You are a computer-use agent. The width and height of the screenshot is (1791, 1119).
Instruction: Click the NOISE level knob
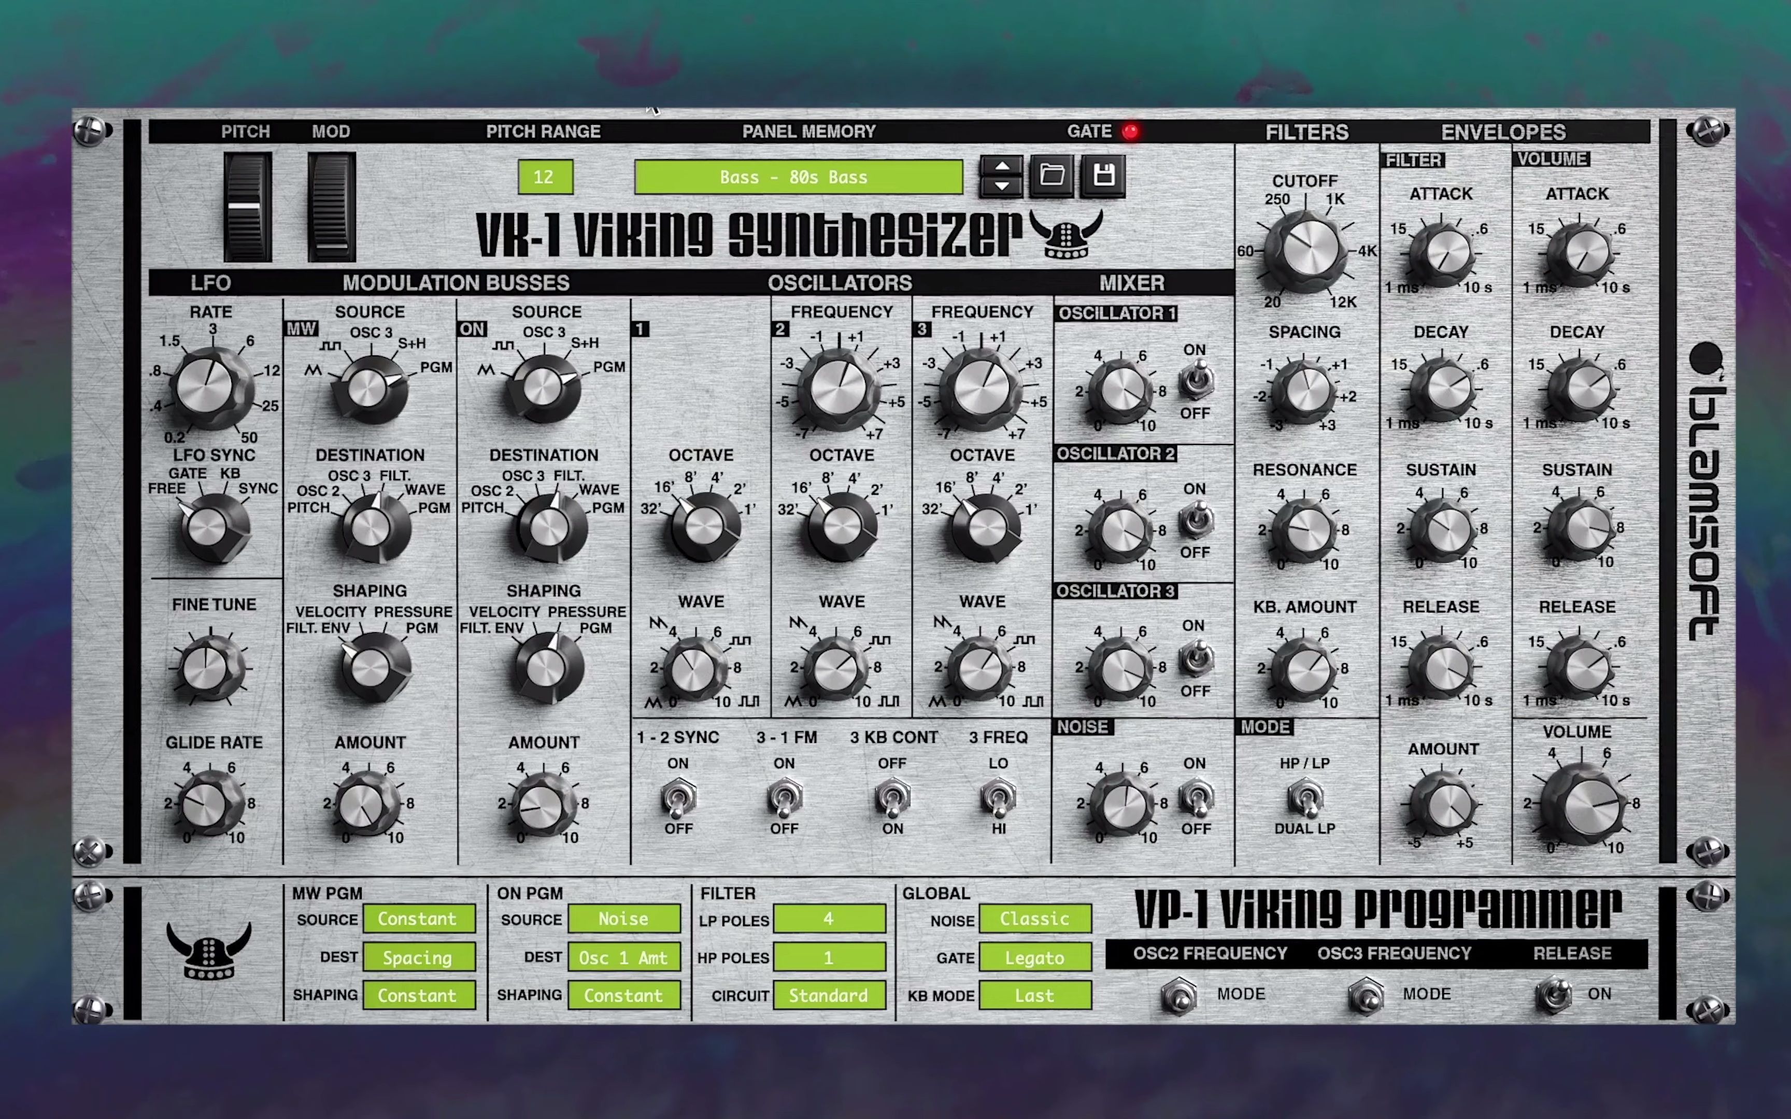tap(1120, 805)
